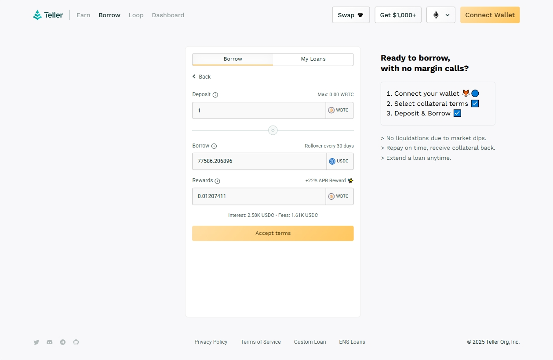Image resolution: width=553 pixels, height=360 pixels.
Task: Click the back arrow icon
Action: coord(194,76)
